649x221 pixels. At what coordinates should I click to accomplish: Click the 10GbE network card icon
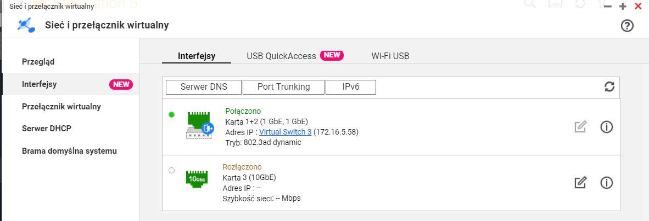(197, 179)
